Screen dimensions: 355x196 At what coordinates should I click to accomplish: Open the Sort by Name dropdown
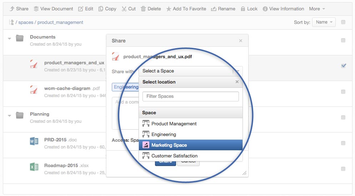tap(324, 22)
